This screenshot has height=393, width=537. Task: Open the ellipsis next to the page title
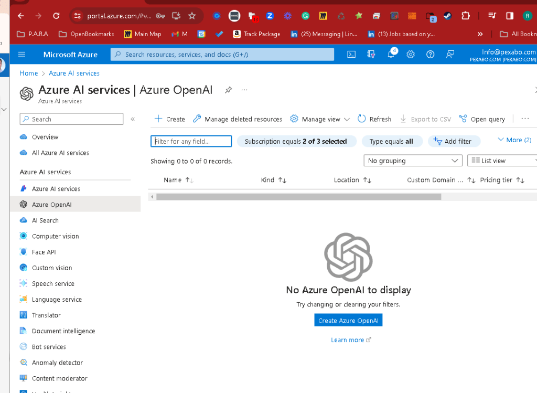tap(244, 90)
